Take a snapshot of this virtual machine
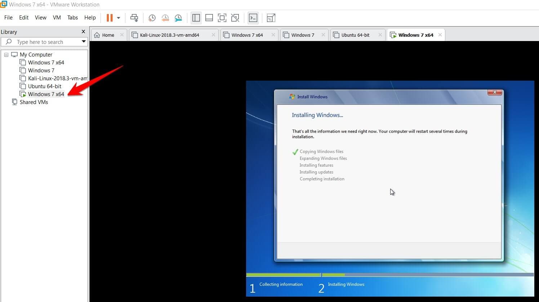This screenshot has width=539, height=302. point(152,18)
